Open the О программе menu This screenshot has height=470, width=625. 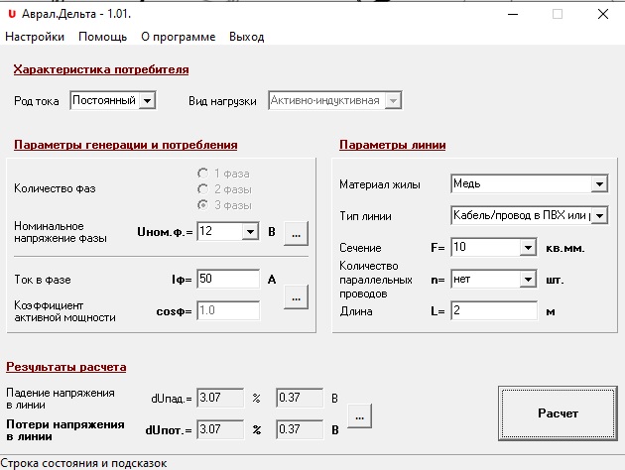pos(179,37)
